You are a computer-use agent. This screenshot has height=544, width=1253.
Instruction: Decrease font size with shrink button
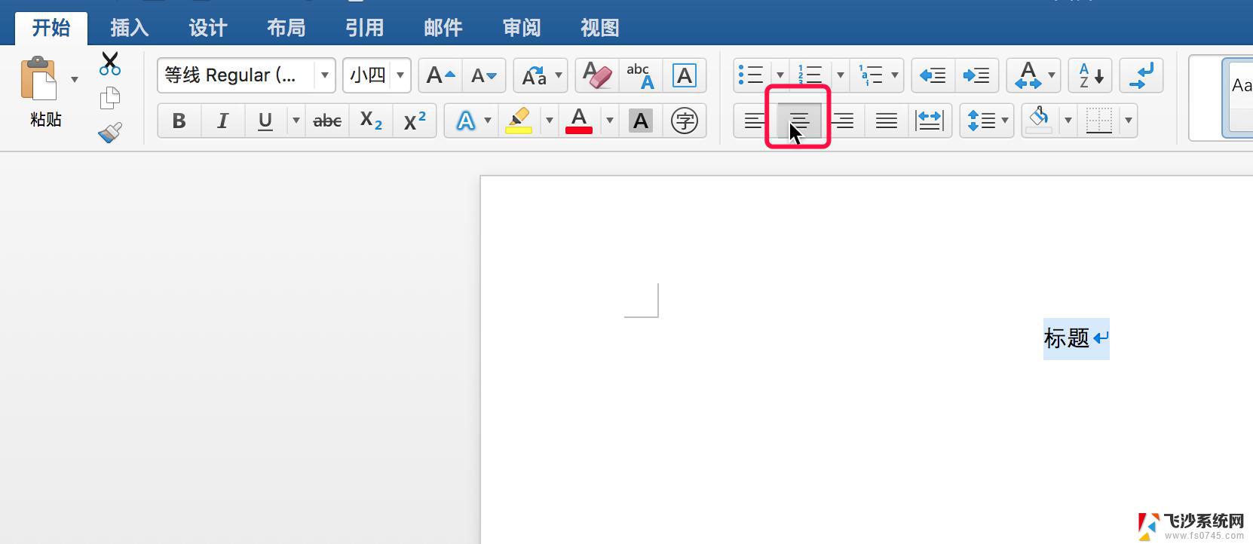[483, 75]
